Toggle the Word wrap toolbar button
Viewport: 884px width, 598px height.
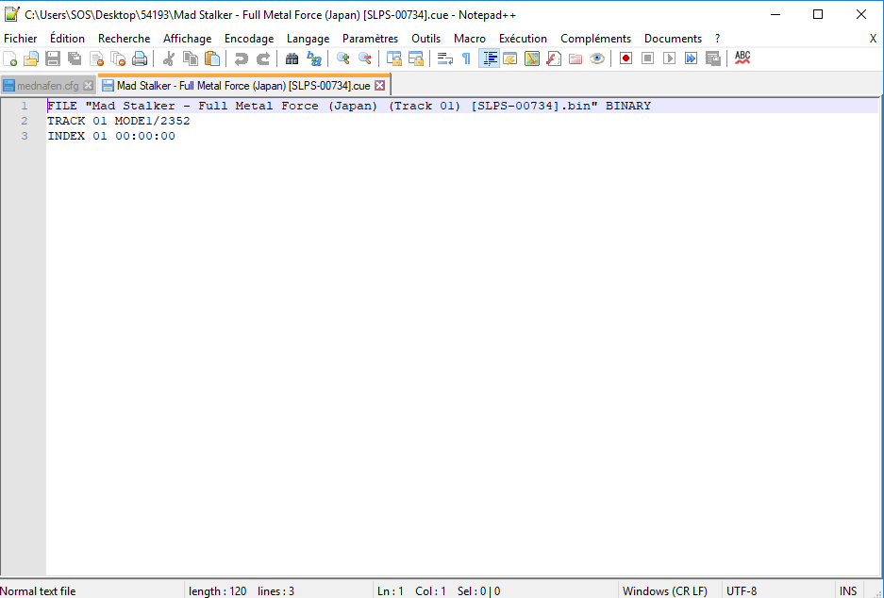pos(444,58)
